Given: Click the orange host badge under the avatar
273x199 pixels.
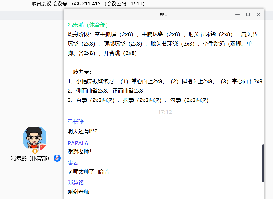Looking at the screenshot, I should 35,151.
